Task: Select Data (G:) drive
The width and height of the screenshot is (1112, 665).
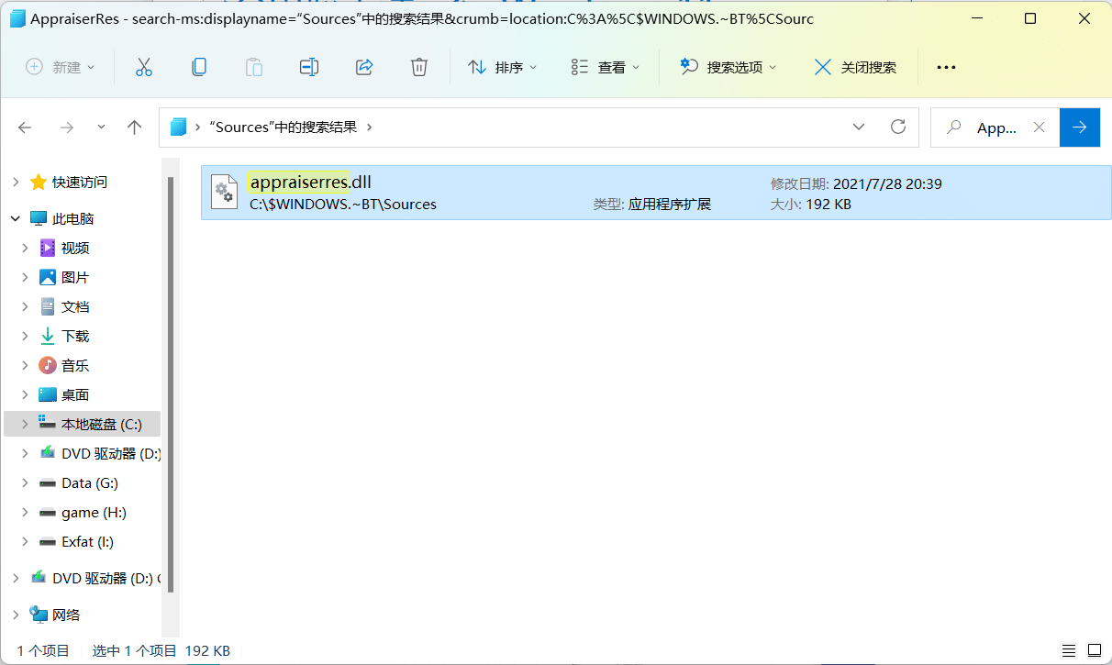Action: 90,483
